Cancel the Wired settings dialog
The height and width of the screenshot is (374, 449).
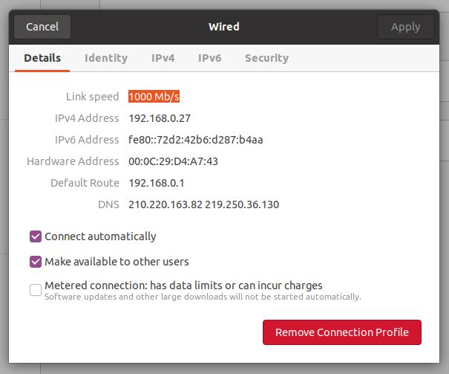tap(42, 27)
